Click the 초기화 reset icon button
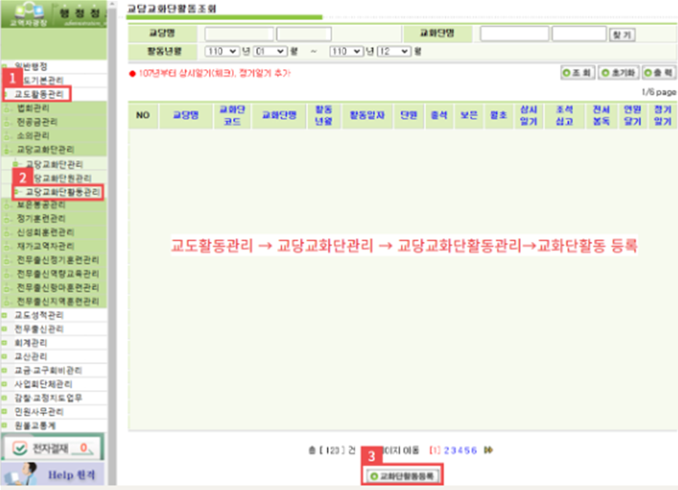 pyautogui.click(x=616, y=73)
